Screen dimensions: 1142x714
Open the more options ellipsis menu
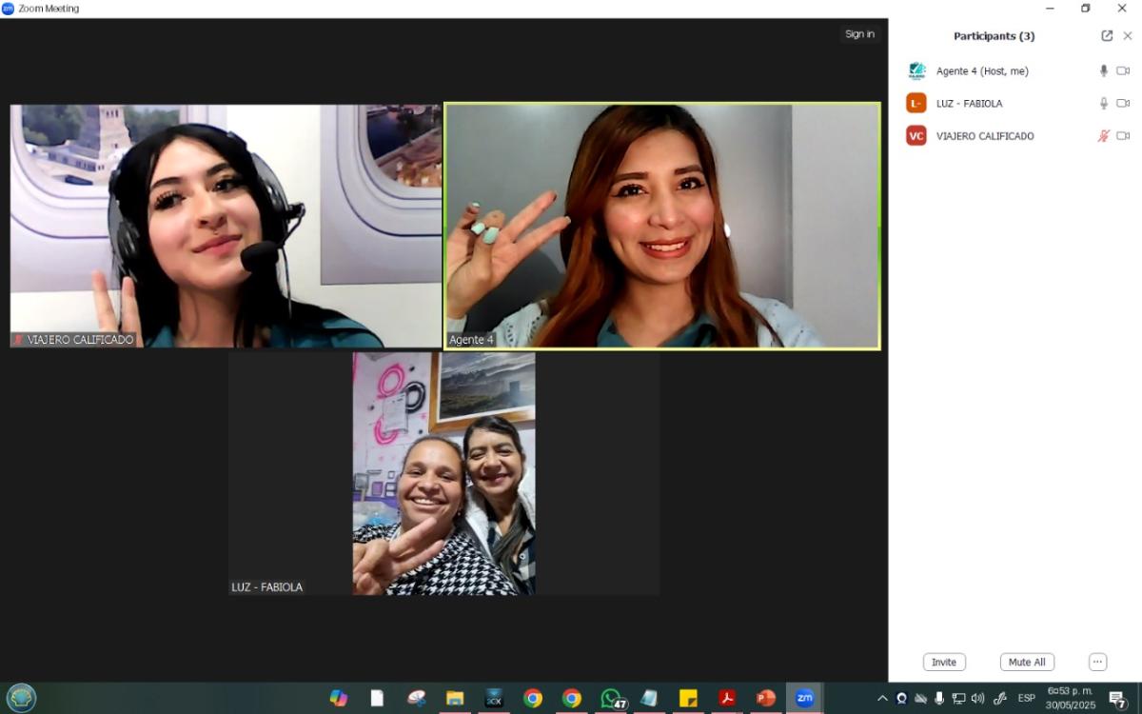[1097, 663]
